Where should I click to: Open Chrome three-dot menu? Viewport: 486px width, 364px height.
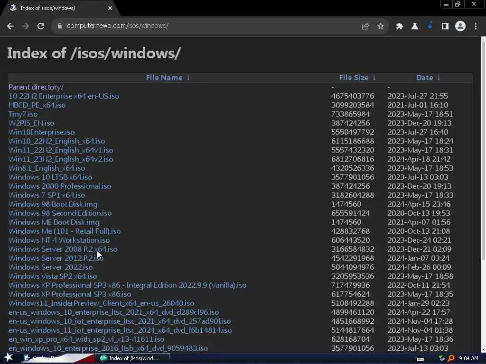(x=476, y=27)
